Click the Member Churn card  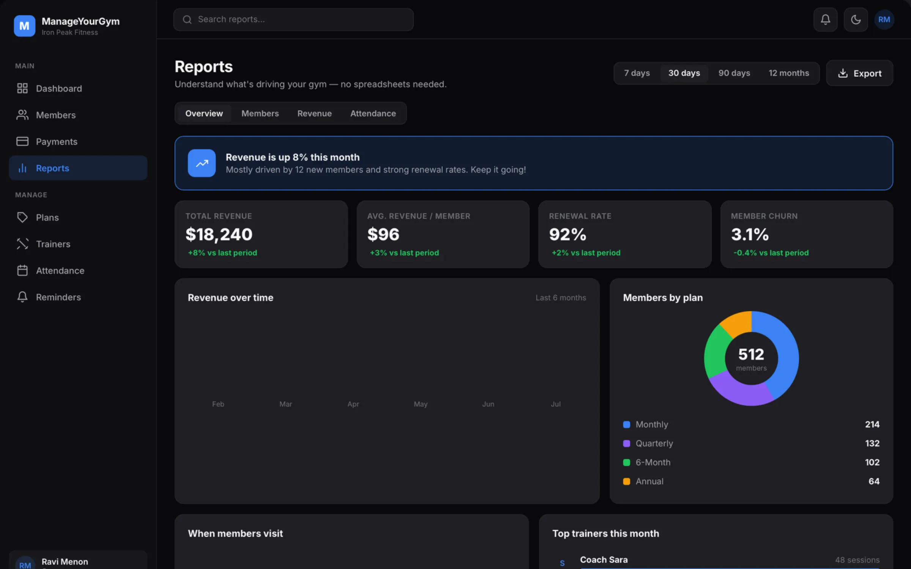pyautogui.click(x=807, y=234)
